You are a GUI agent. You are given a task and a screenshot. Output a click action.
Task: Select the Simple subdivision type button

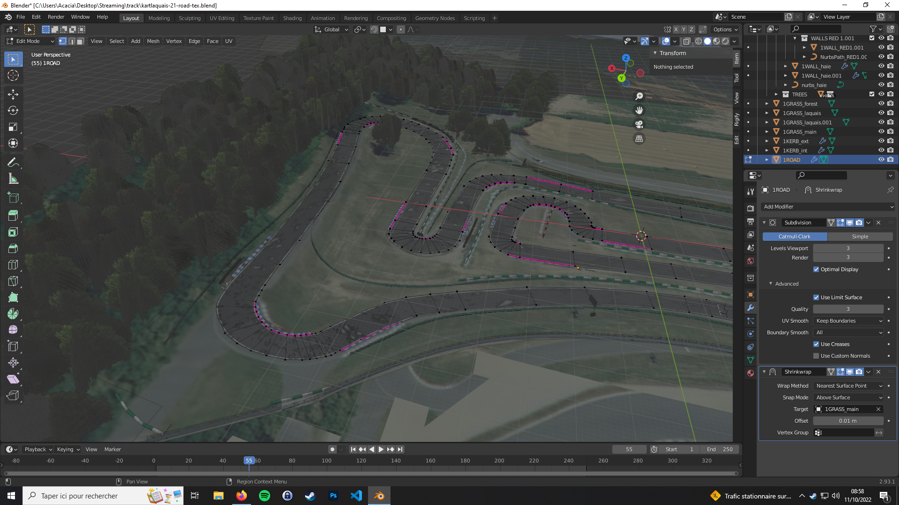coord(860,237)
